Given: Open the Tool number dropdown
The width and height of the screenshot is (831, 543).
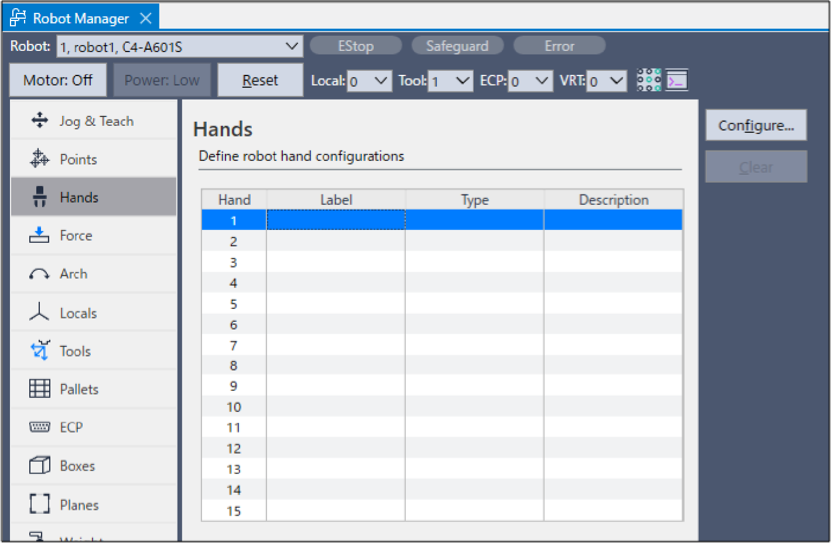Looking at the screenshot, I should point(450,81).
